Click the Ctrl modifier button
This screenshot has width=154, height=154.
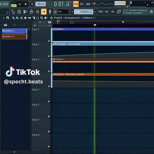click(x=106, y=12)
